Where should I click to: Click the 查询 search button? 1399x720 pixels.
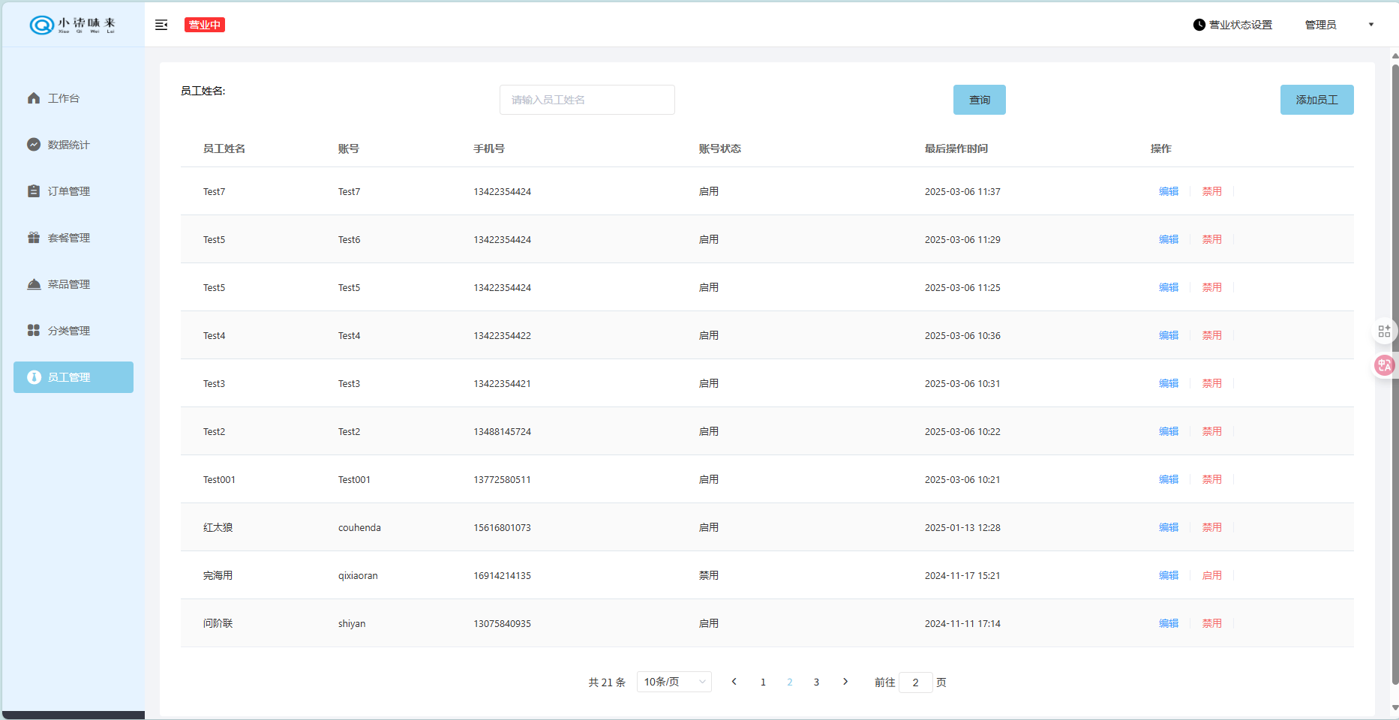point(979,100)
